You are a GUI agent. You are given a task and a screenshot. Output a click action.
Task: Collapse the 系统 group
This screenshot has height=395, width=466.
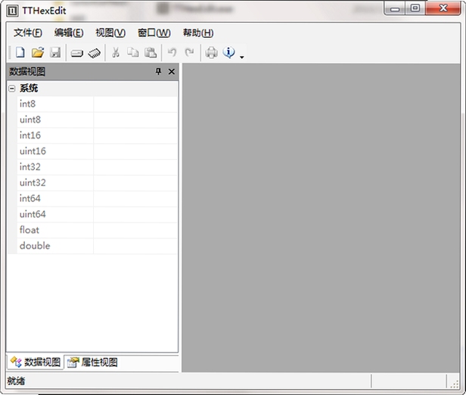(x=12, y=89)
